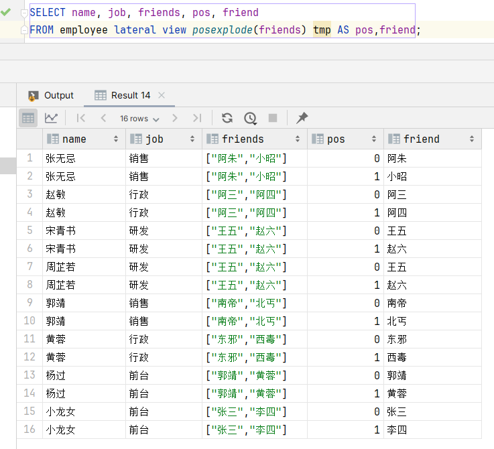Reload the result data
The height and width of the screenshot is (449, 494).
[x=227, y=118]
